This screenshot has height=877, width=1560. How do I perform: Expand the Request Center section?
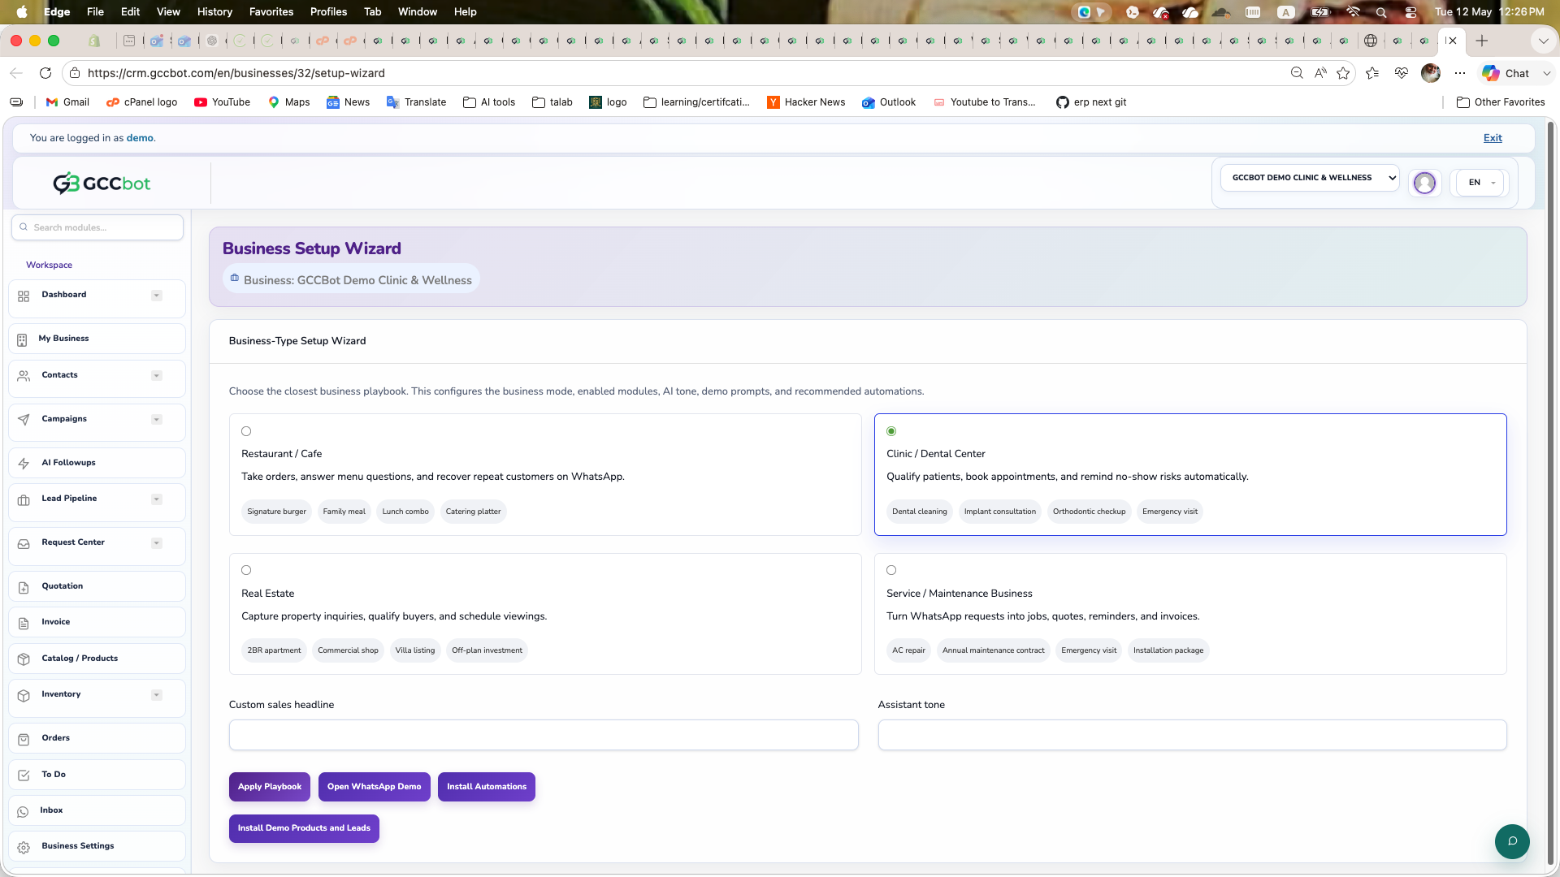tap(157, 543)
